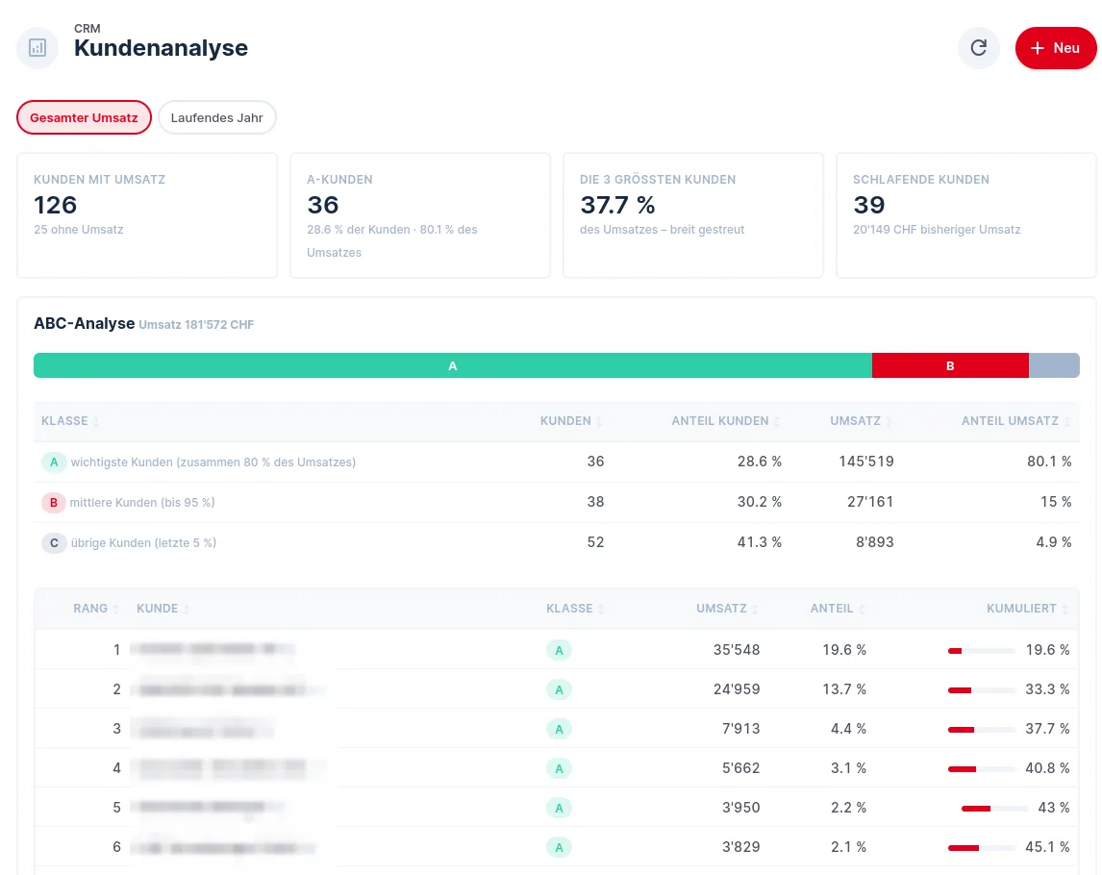Open the Kunden mit Umsatz card
Viewport: 1102px width, 875px height.
tap(147, 215)
